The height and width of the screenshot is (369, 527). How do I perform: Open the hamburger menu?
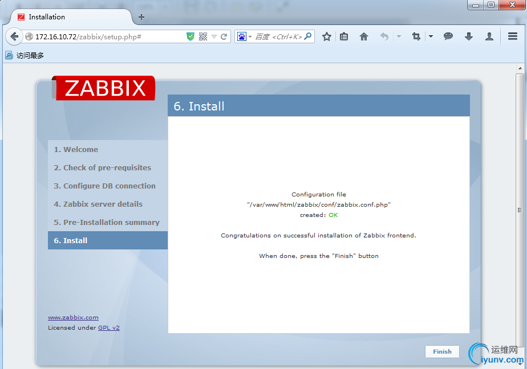point(513,36)
